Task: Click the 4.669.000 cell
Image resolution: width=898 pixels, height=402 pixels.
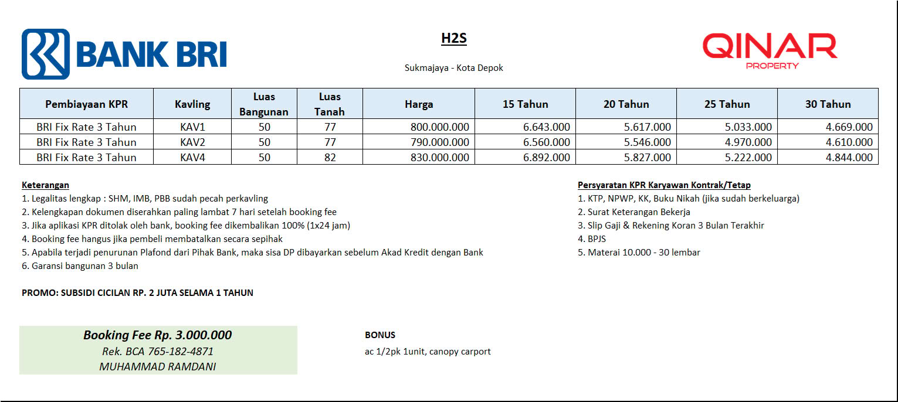Action: point(828,127)
